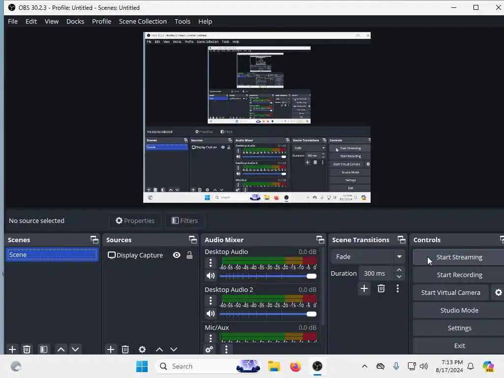The image size is (504, 378).
Task: Toggle microphone icon in system tray
Action: tap(396, 366)
